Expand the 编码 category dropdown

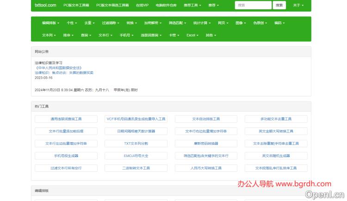pos(279,23)
